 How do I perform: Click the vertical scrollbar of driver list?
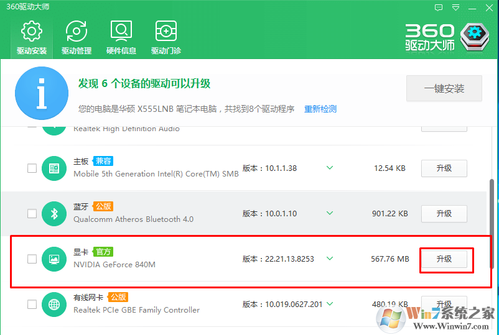tap(492, 224)
